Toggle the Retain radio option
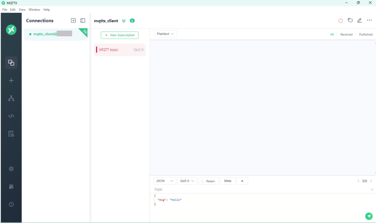376x223 pixels. pos(208,181)
